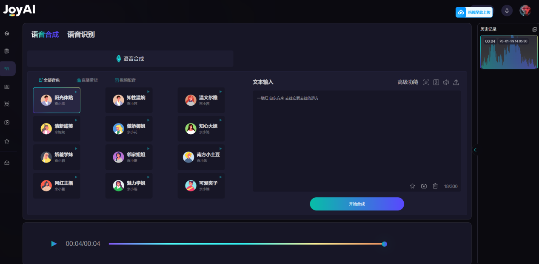The image size is (539, 264).
Task: Open the image icon in left sidebar
Action: (x=7, y=87)
